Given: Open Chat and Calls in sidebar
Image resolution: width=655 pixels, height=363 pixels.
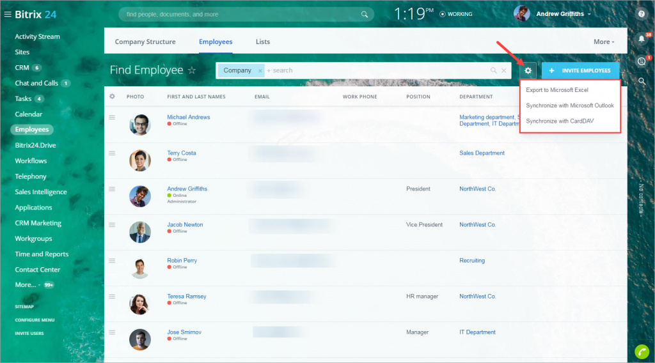Looking at the screenshot, I should click(x=36, y=83).
